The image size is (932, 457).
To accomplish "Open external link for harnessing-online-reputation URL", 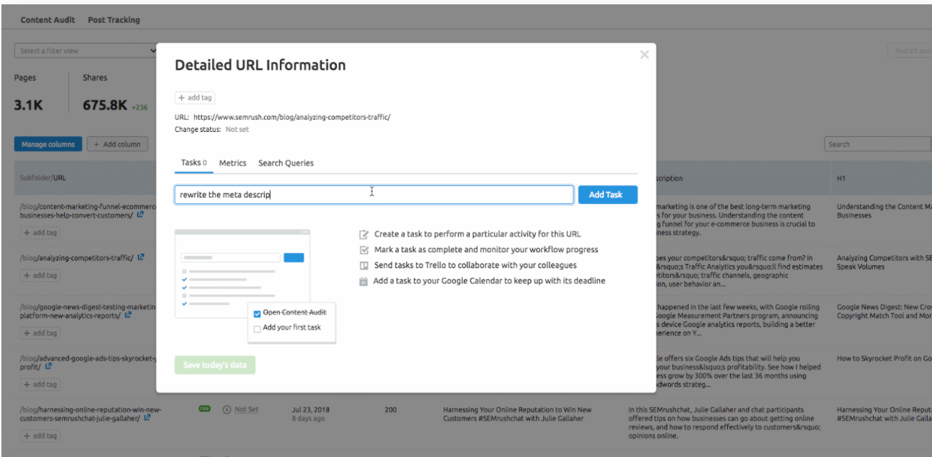I will coord(149,417).
